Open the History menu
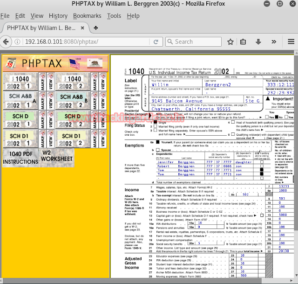The image size is (298, 284). click(58, 16)
